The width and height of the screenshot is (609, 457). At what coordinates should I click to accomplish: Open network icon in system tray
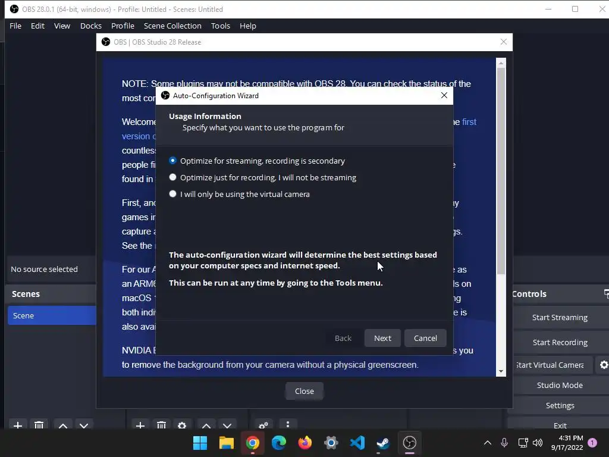click(523, 443)
